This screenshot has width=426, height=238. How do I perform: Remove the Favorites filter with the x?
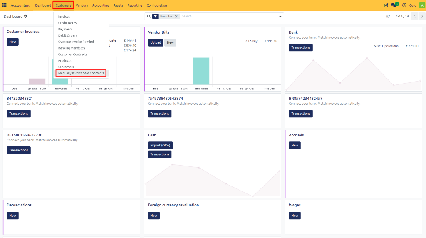176,17
